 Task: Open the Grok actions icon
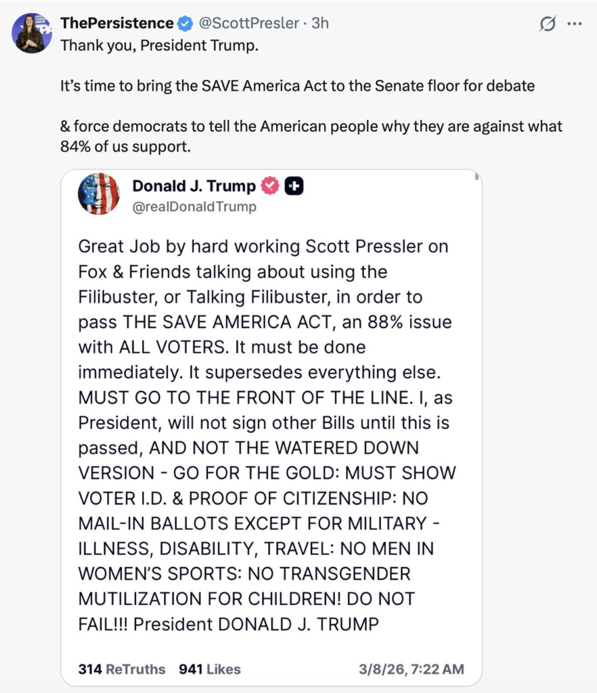547,24
